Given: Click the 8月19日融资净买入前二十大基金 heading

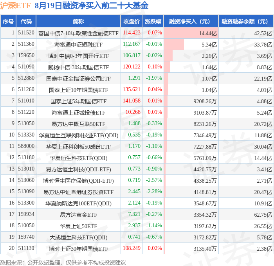Looking at the screenshot, I should (x=92, y=5).
